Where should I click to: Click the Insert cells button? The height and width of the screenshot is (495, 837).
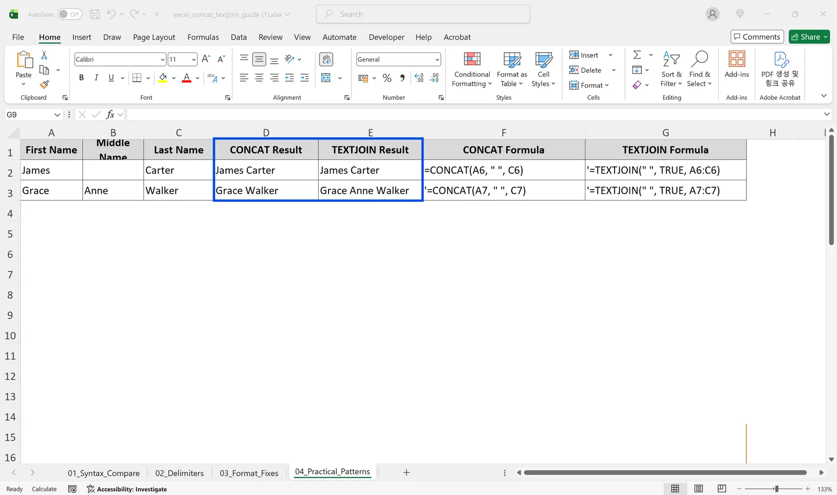pyautogui.click(x=584, y=55)
